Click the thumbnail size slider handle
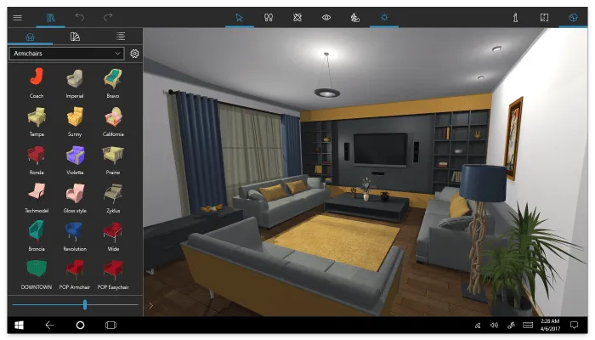The image size is (595, 340). click(x=85, y=304)
